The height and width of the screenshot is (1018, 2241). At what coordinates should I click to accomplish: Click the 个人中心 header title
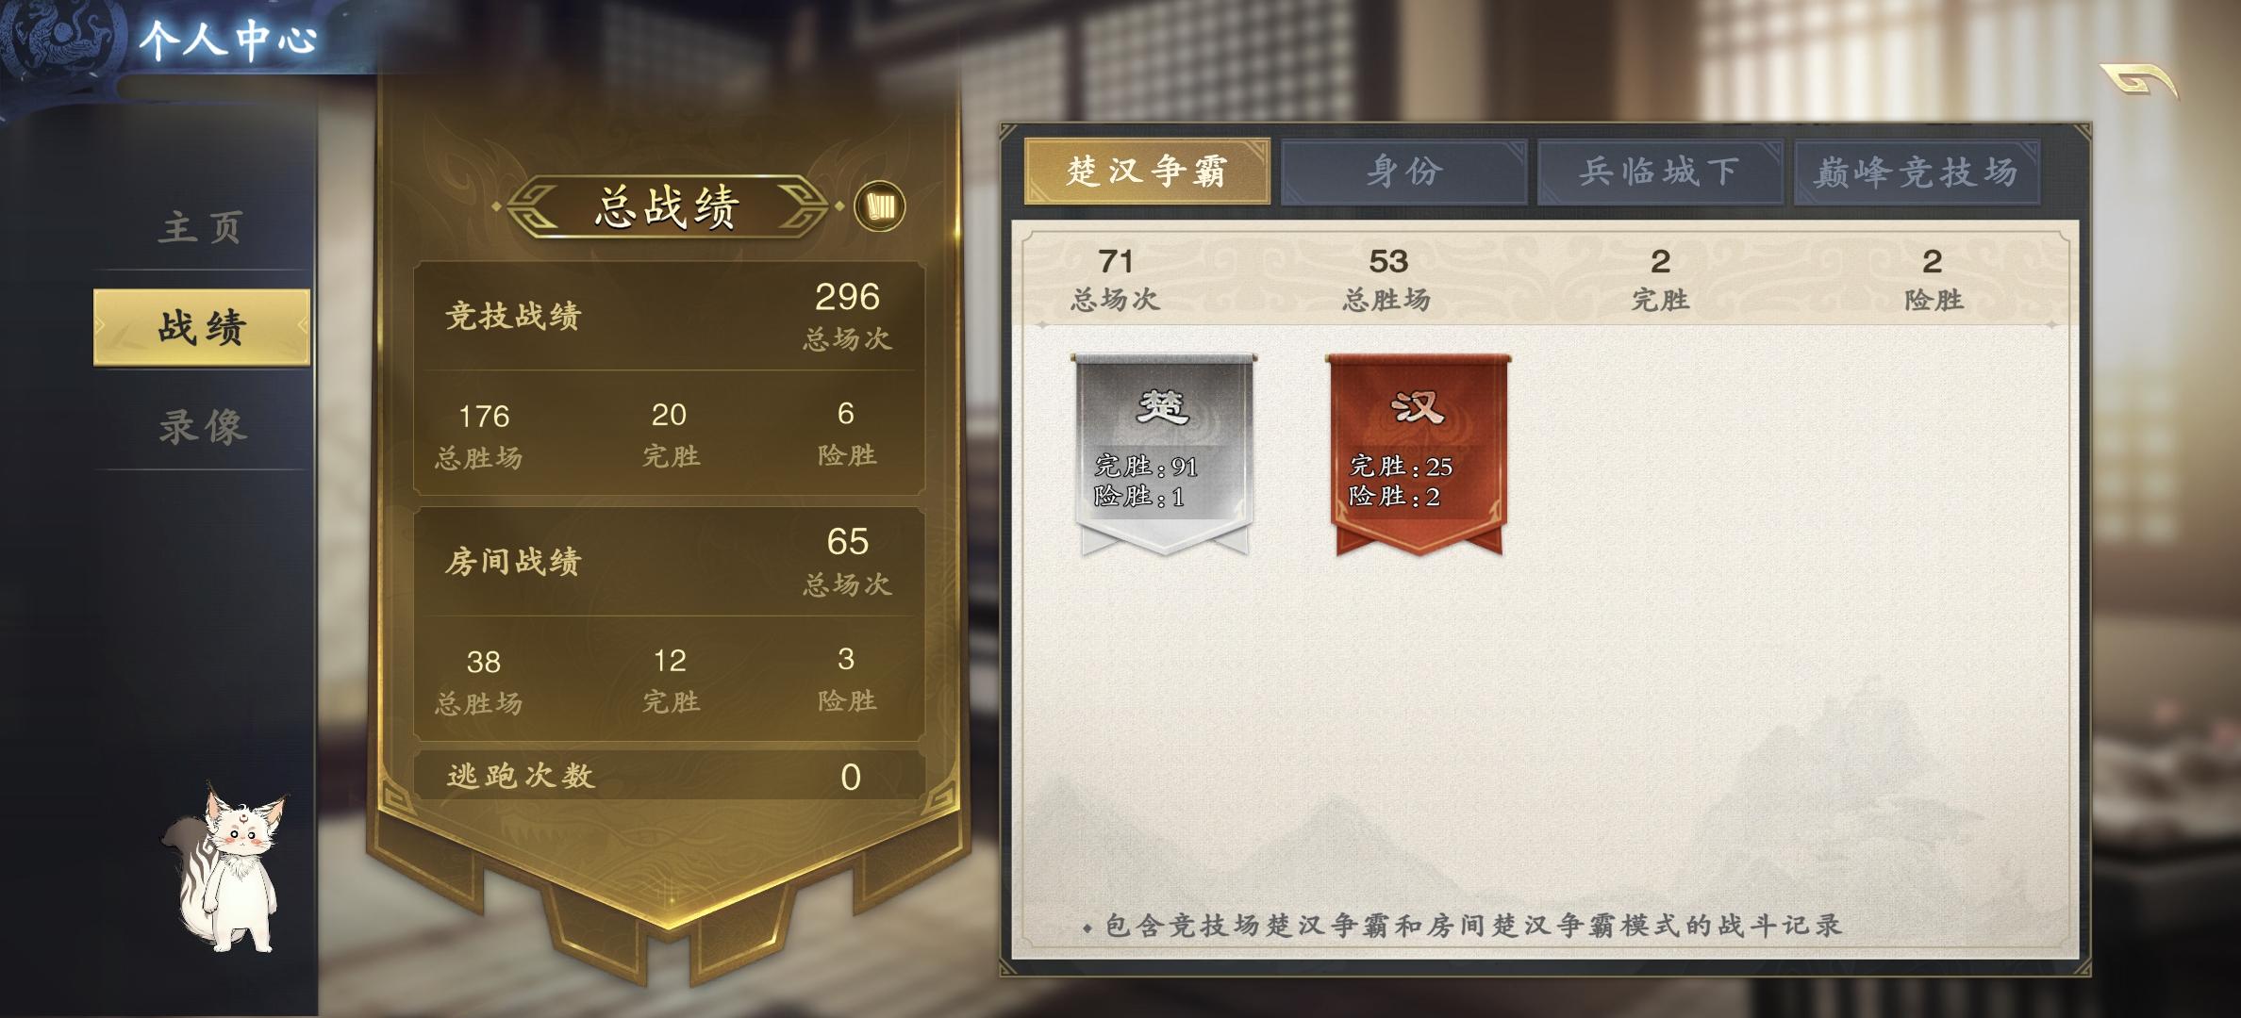(x=228, y=39)
